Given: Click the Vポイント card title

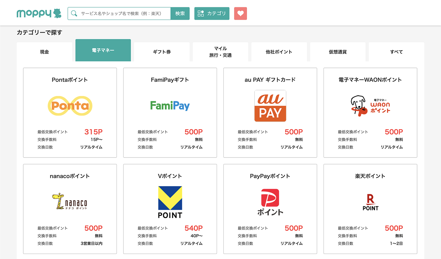Looking at the screenshot, I should point(170,176).
